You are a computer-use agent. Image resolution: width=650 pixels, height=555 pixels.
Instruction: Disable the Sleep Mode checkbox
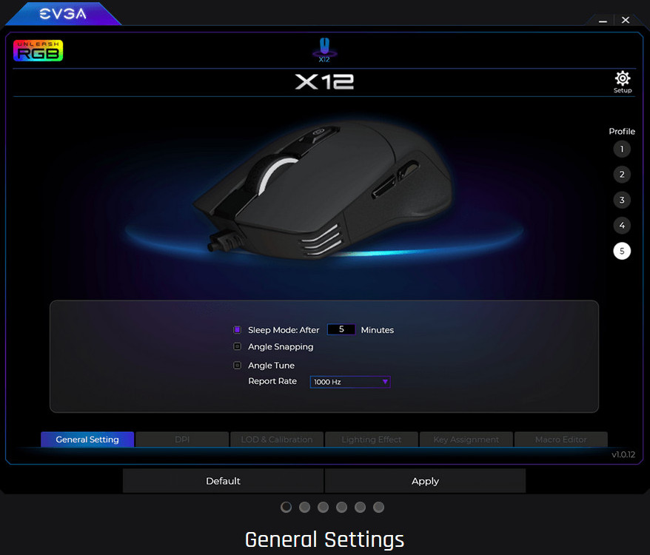(x=237, y=329)
